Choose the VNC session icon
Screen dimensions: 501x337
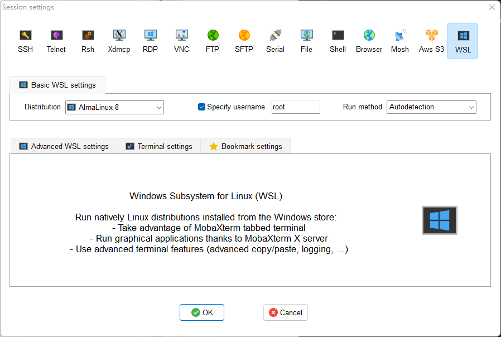pos(181,41)
